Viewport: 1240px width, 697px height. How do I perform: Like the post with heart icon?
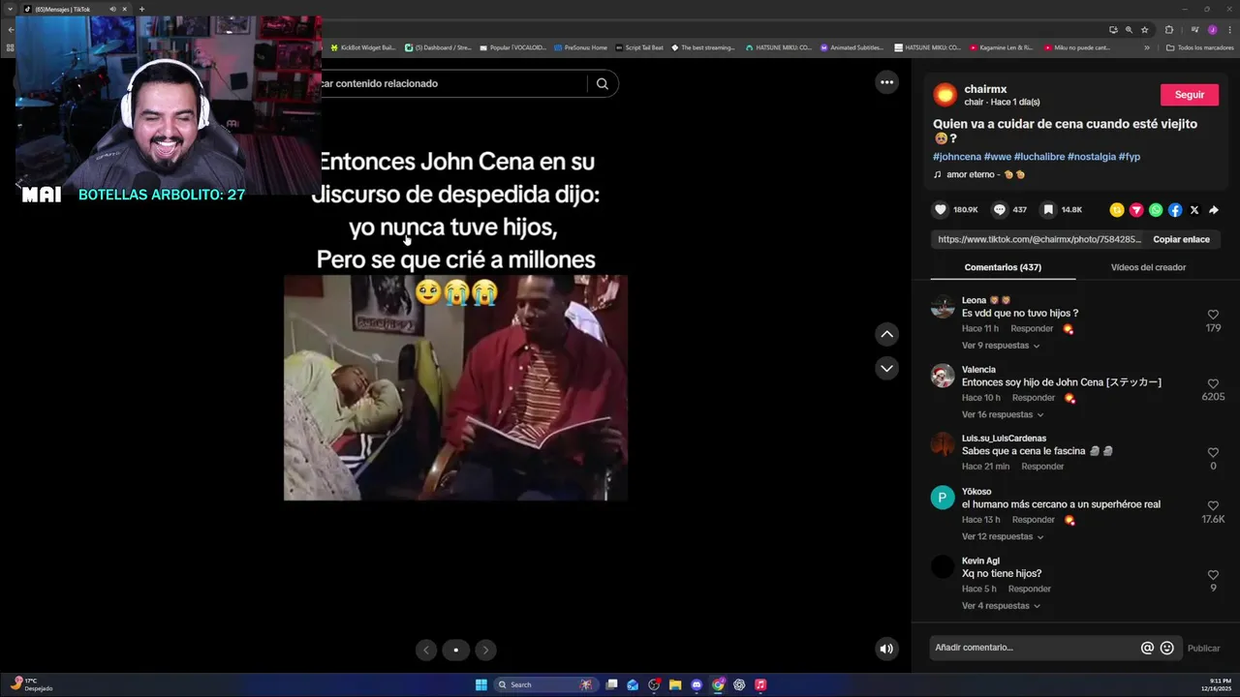(940, 209)
